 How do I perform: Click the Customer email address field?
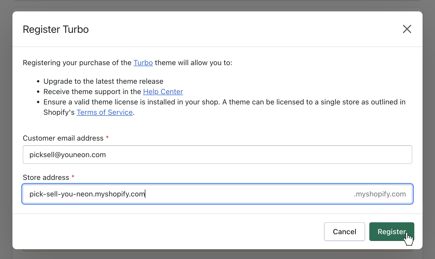point(217,155)
